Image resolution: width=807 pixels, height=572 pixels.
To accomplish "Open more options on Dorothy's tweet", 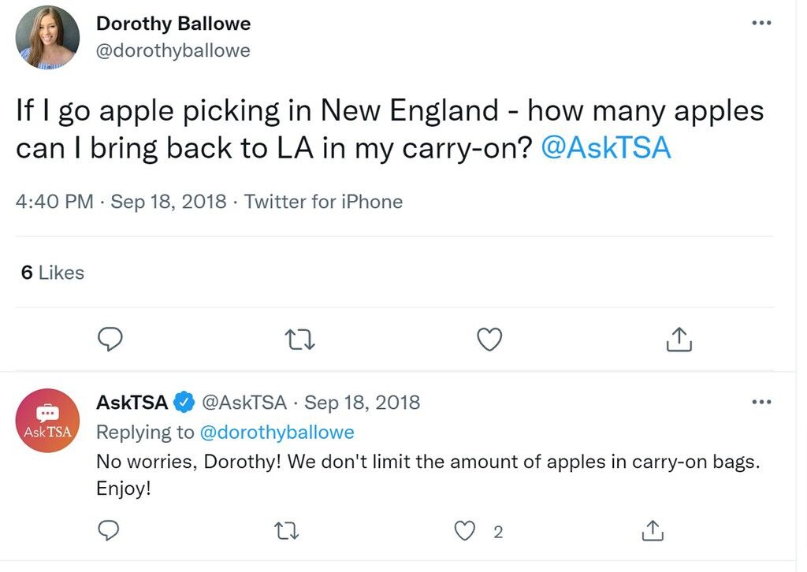I will pos(762,23).
